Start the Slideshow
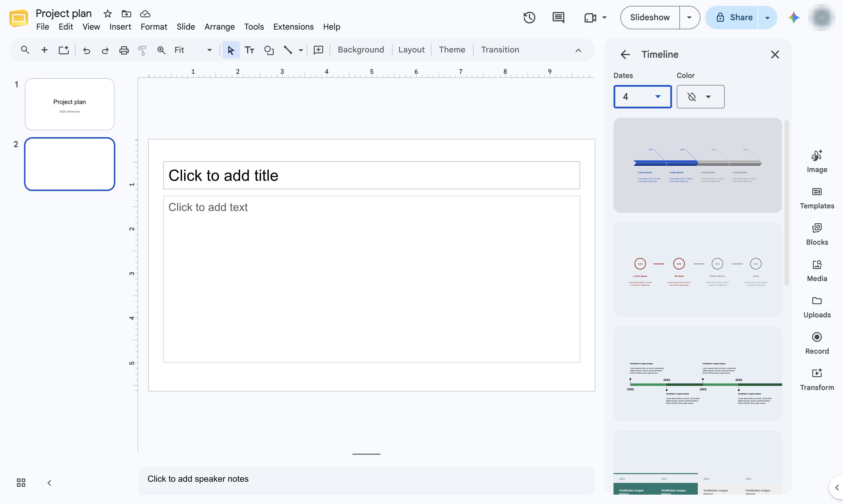This screenshot has height=504, width=843. coord(650,17)
